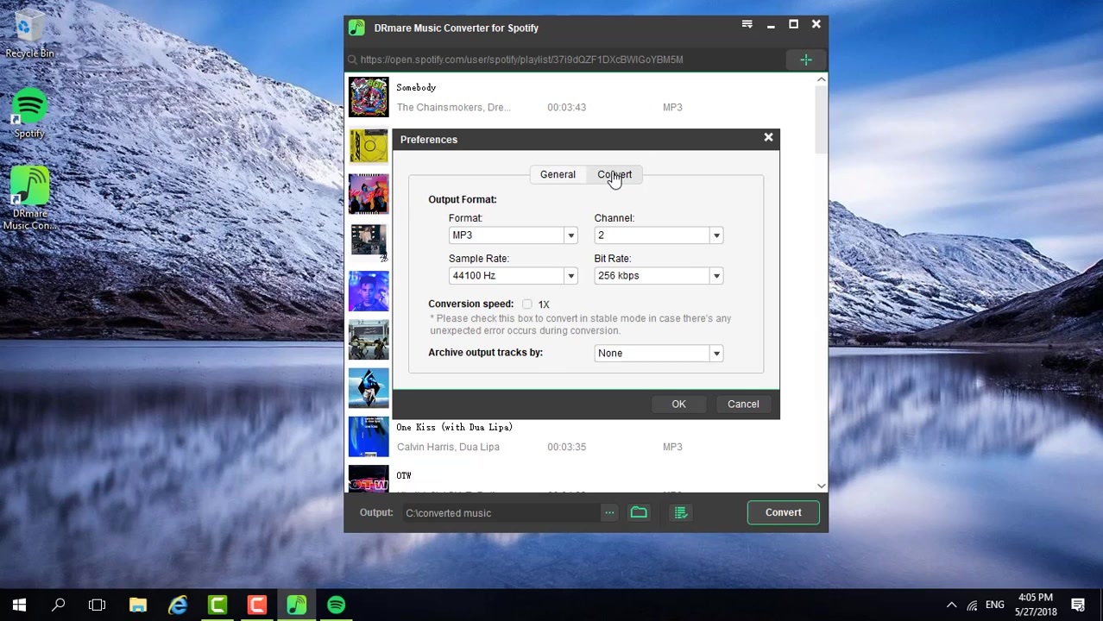Open the taskbar clock 4:05 PM
This screenshot has width=1103, height=621.
click(1035, 605)
